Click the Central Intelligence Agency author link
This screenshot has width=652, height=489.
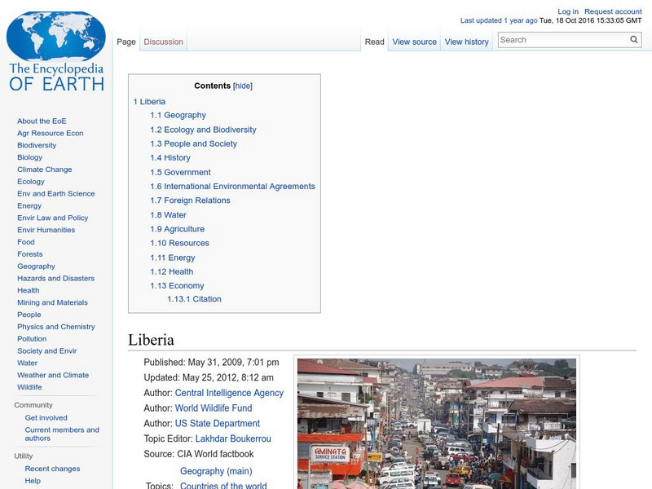pyautogui.click(x=230, y=393)
